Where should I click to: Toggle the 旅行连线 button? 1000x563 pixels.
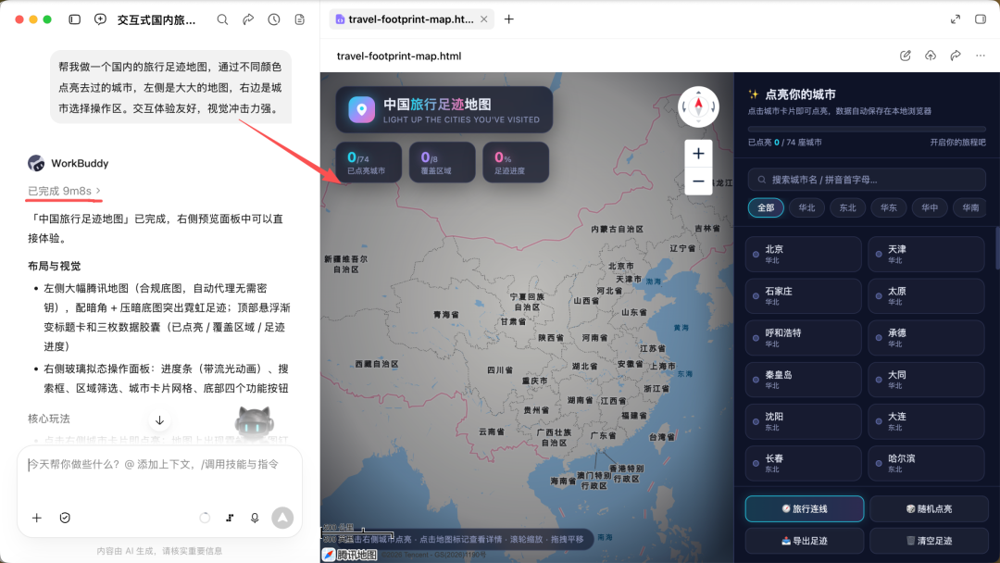[x=805, y=508]
